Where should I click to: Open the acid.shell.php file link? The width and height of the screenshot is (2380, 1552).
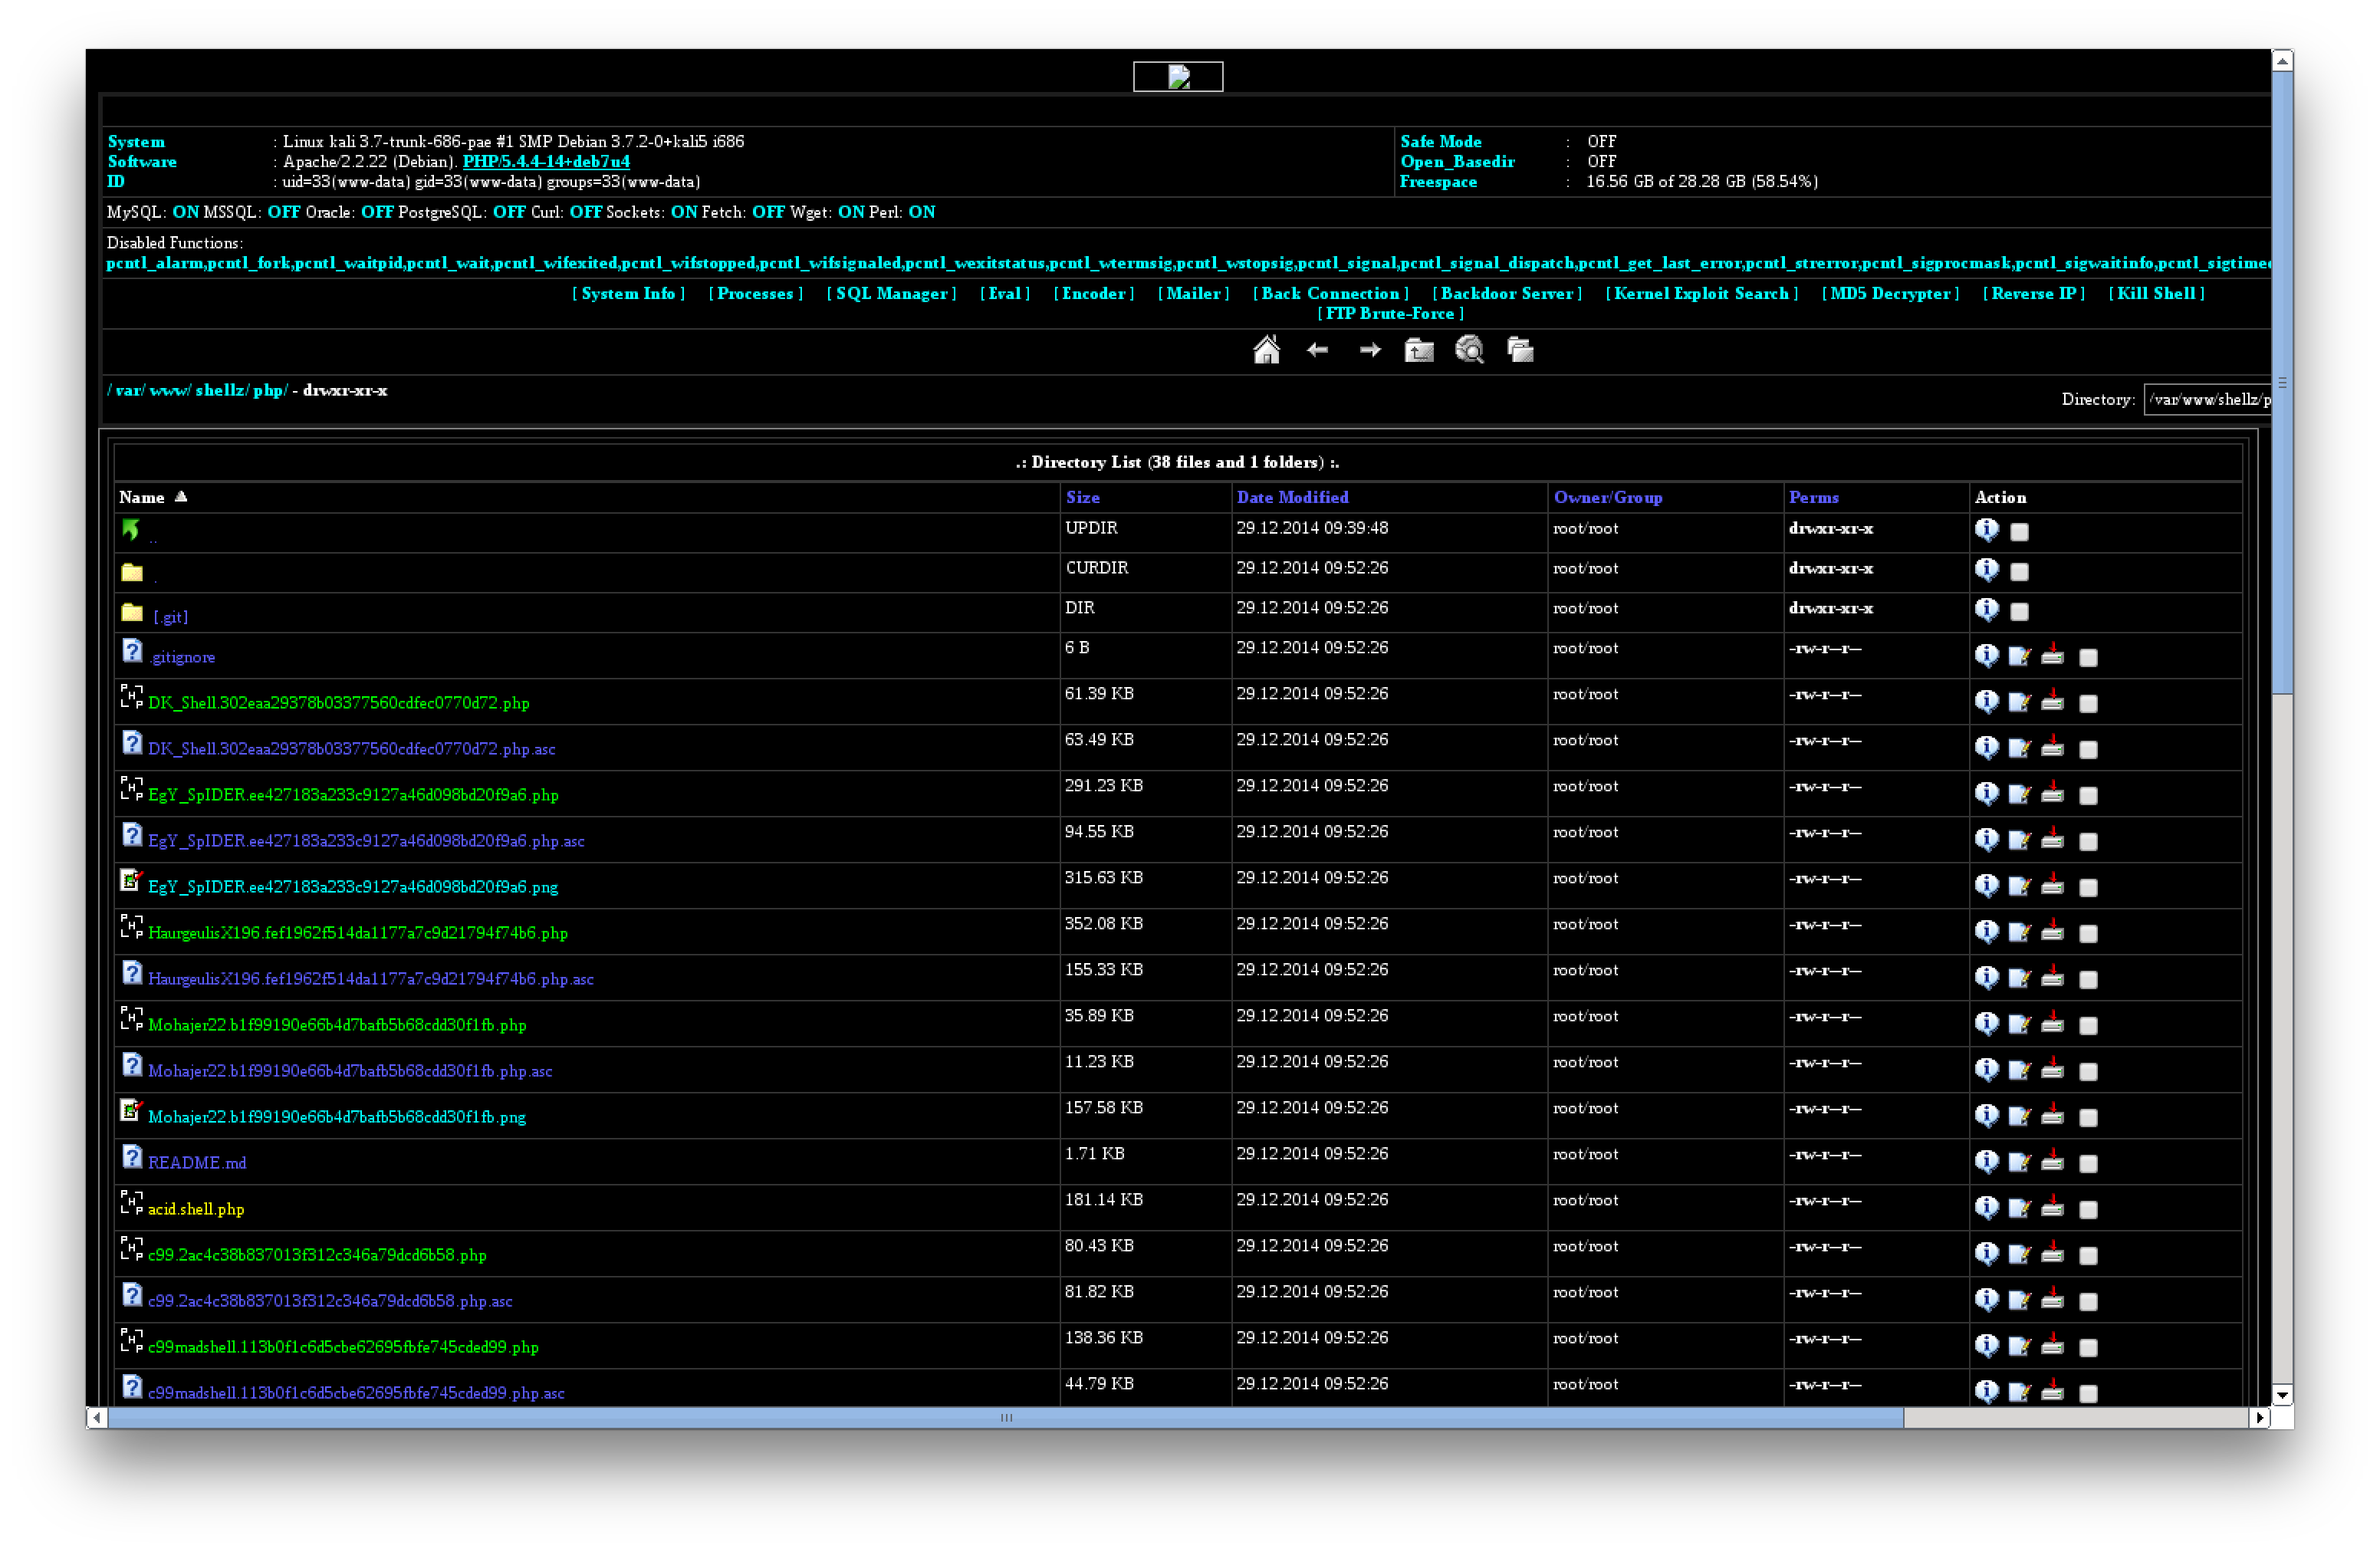pyautogui.click(x=196, y=1209)
